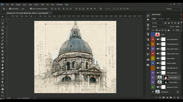
Task: Expand the Color Adjustments group
Action: [x=156, y=39]
